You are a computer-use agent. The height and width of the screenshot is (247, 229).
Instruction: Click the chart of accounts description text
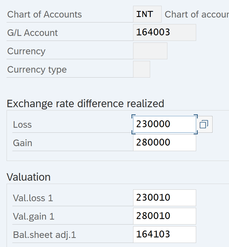pos(196,15)
